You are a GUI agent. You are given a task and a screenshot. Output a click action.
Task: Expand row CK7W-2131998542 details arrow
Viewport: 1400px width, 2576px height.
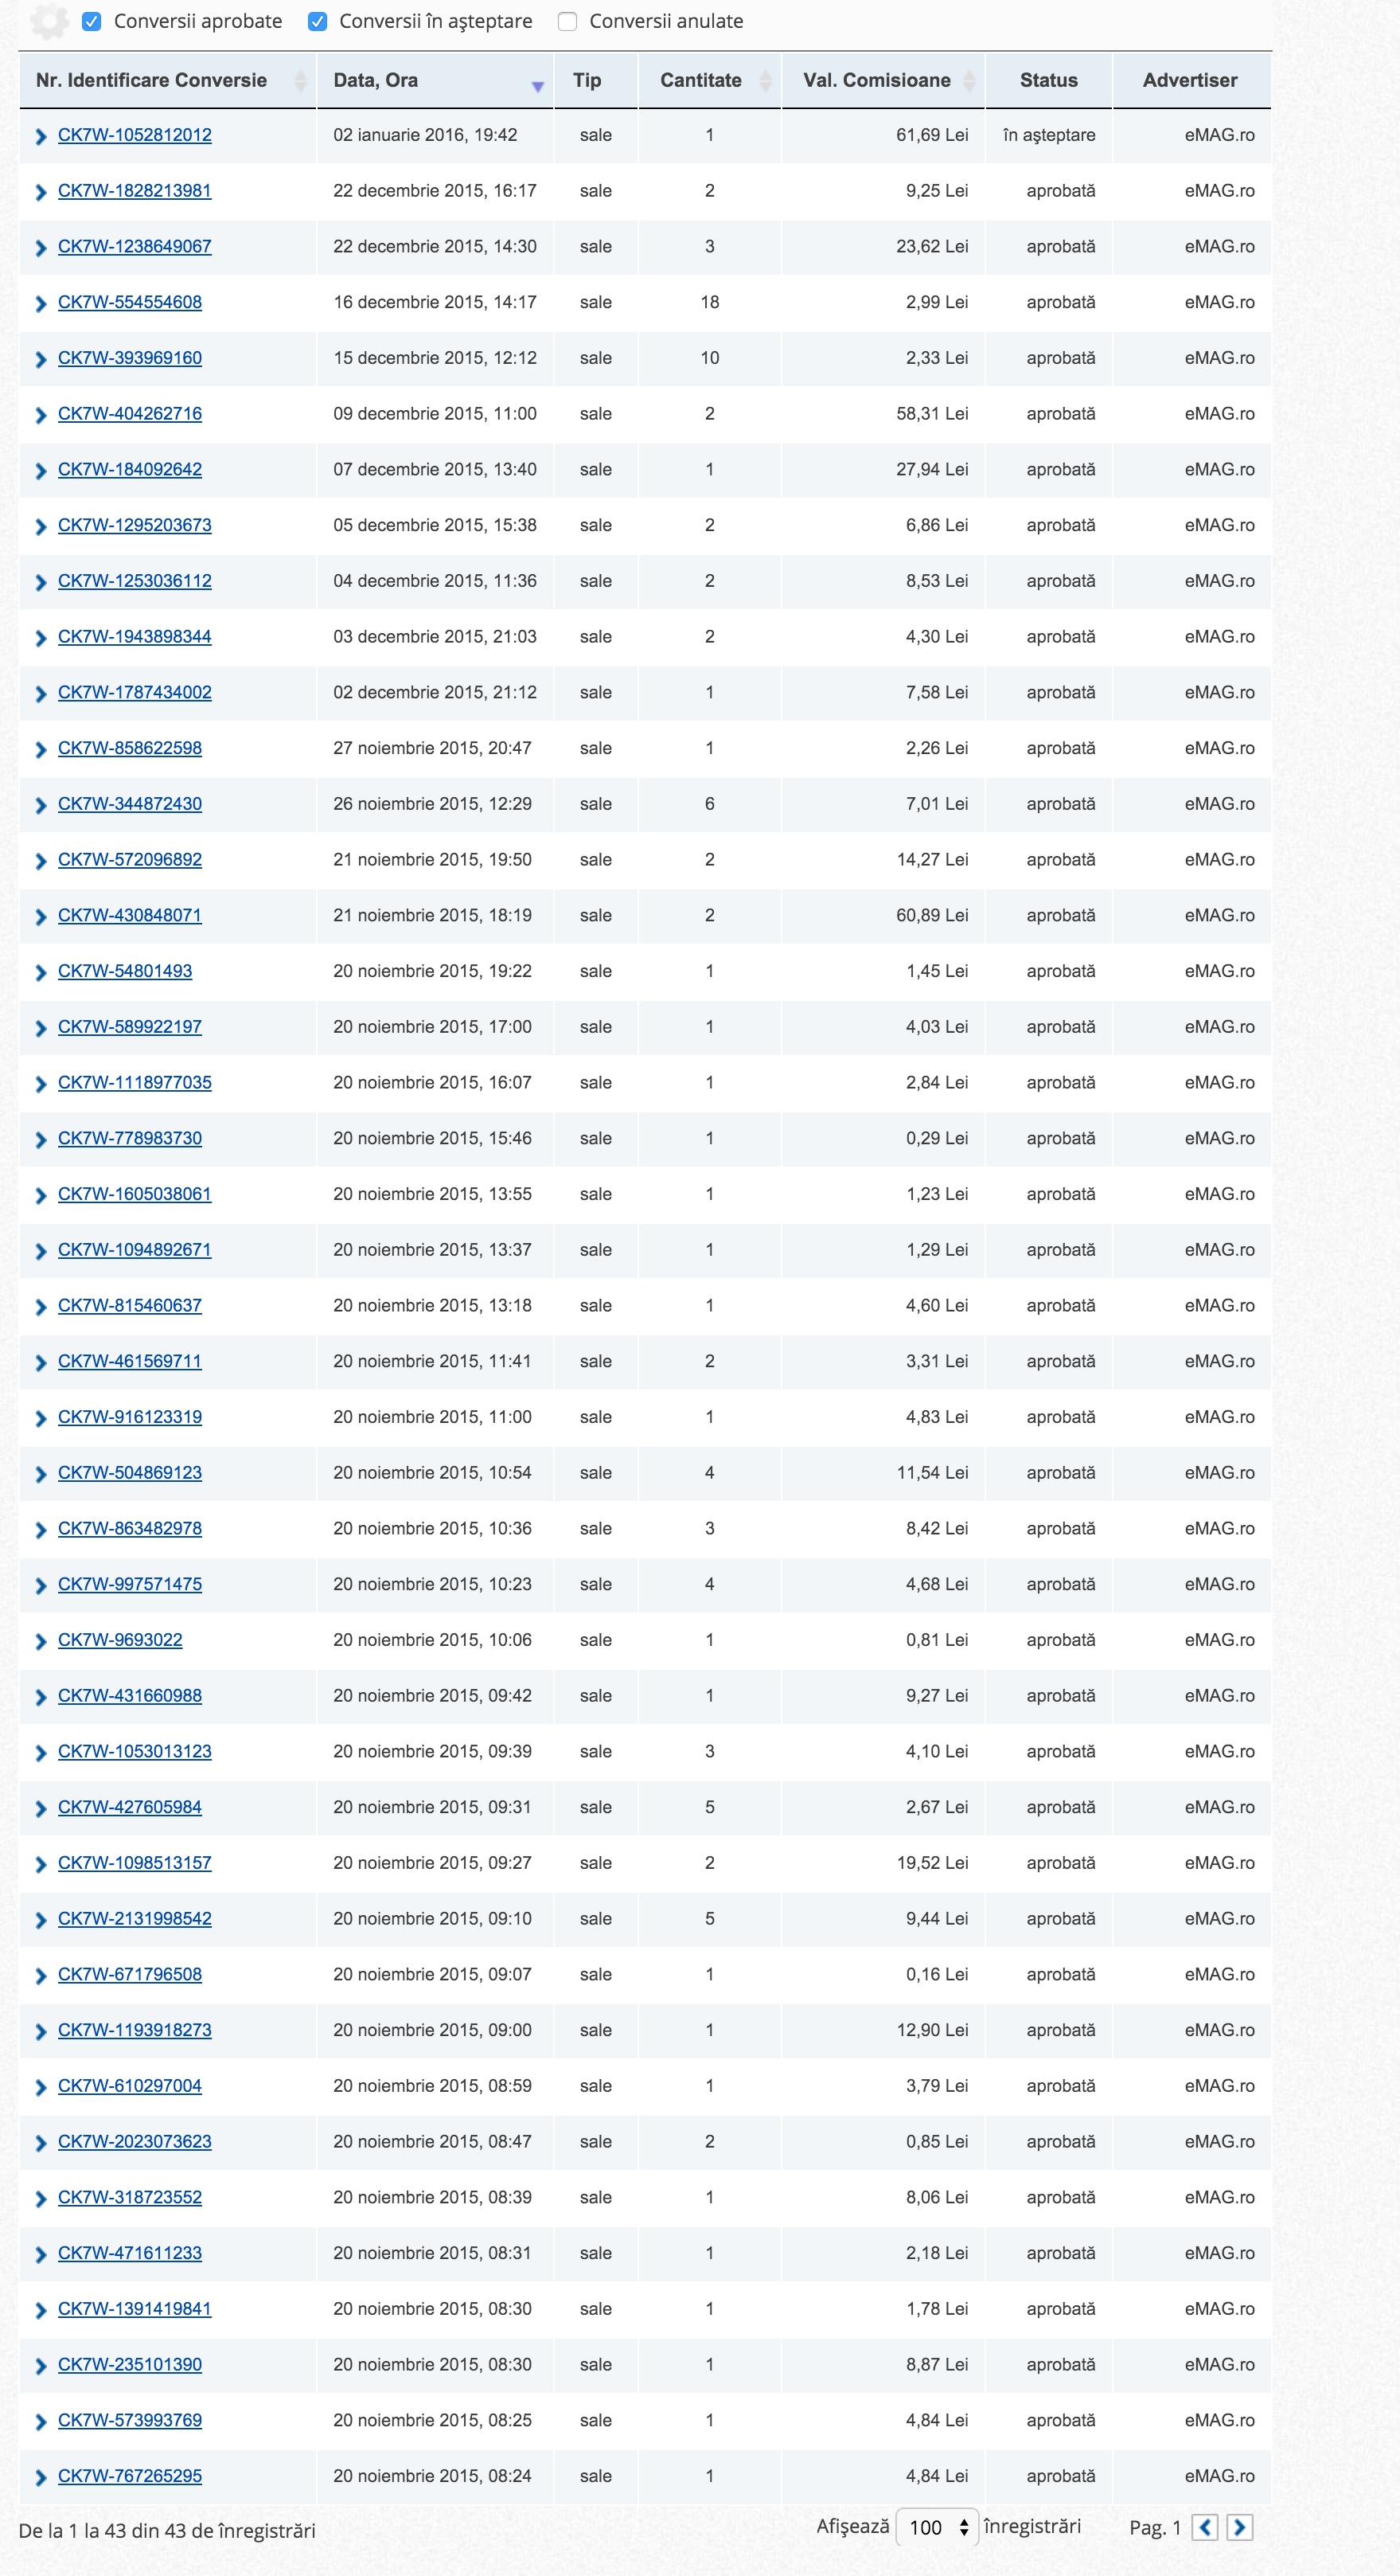coord(41,1921)
